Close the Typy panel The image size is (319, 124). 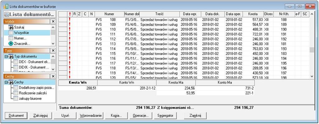(53, 50)
